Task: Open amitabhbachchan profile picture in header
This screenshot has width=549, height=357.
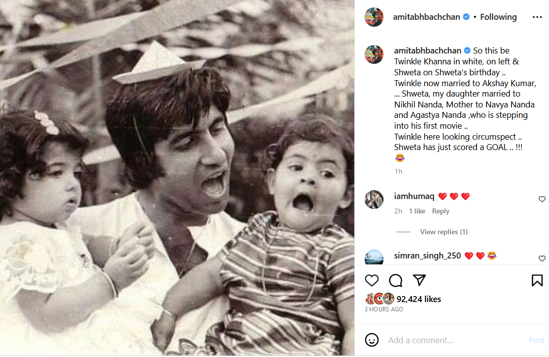Action: [374, 17]
